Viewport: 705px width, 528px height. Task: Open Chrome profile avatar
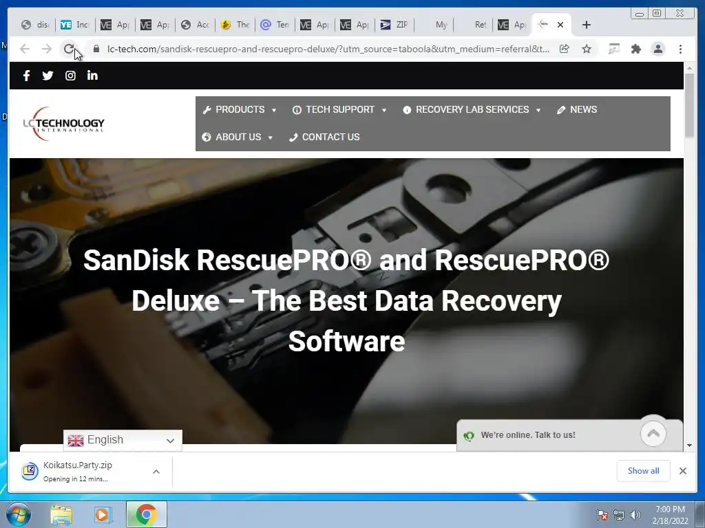657,49
